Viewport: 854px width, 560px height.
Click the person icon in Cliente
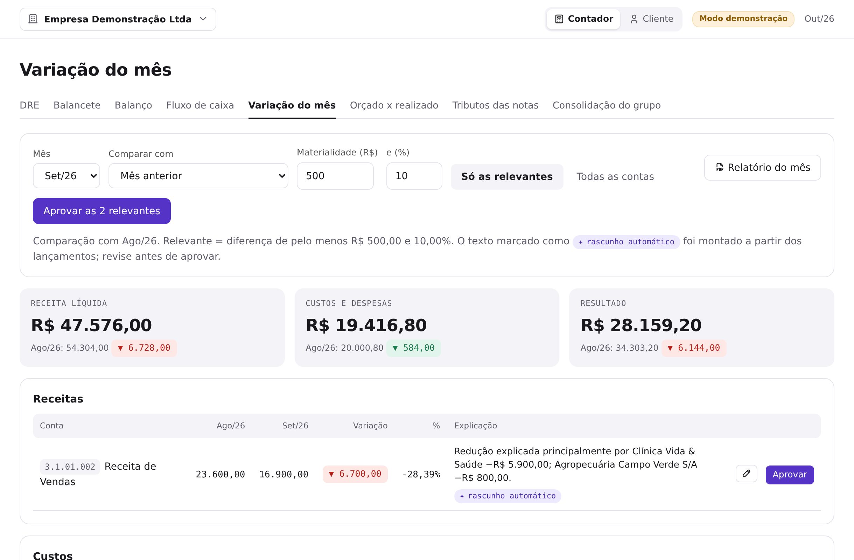(634, 19)
